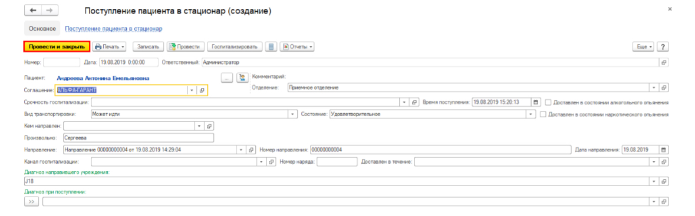This screenshot has width=695, height=216.
Task: Click the Дата field showing 19.08.2019 0:00:00
Action: [129, 63]
